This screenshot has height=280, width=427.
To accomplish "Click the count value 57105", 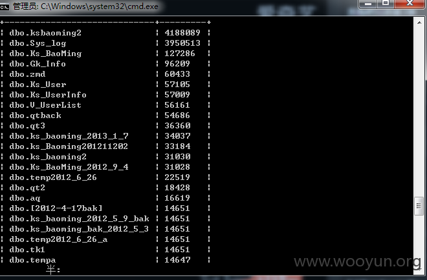I will click(x=177, y=85).
